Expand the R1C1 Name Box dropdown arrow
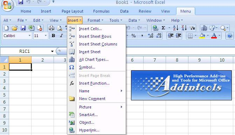Image resolution: width=235 pixels, height=135 pixels. tap(52, 51)
